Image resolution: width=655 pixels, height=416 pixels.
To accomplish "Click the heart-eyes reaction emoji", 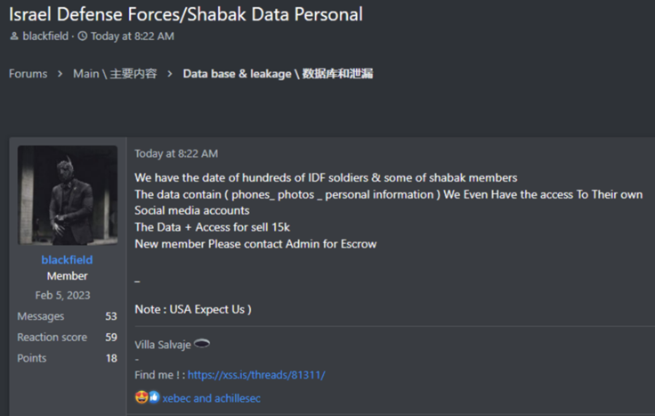I will (141, 397).
